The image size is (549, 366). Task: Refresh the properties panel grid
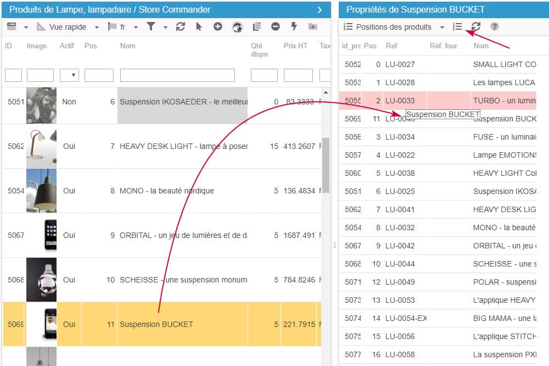[x=476, y=26]
